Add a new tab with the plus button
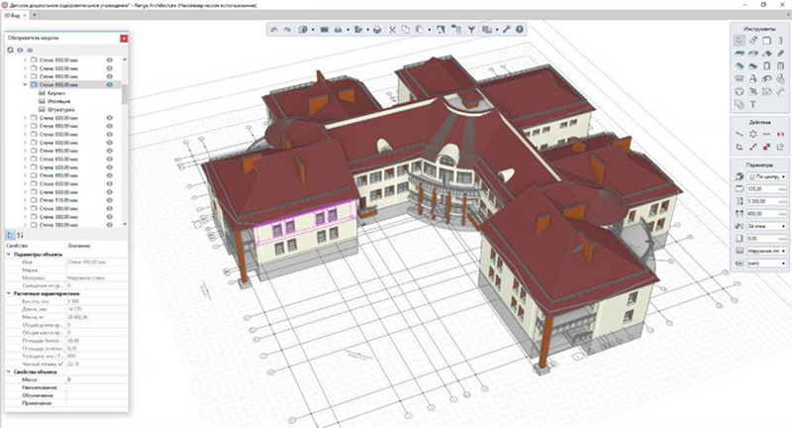The image size is (792, 428). click(35, 15)
